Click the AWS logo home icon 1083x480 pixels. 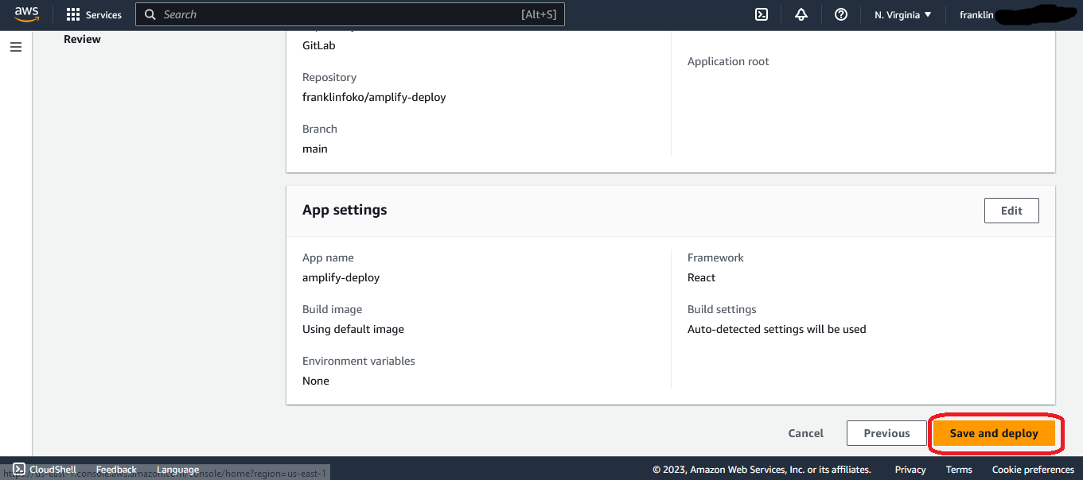pyautogui.click(x=26, y=14)
